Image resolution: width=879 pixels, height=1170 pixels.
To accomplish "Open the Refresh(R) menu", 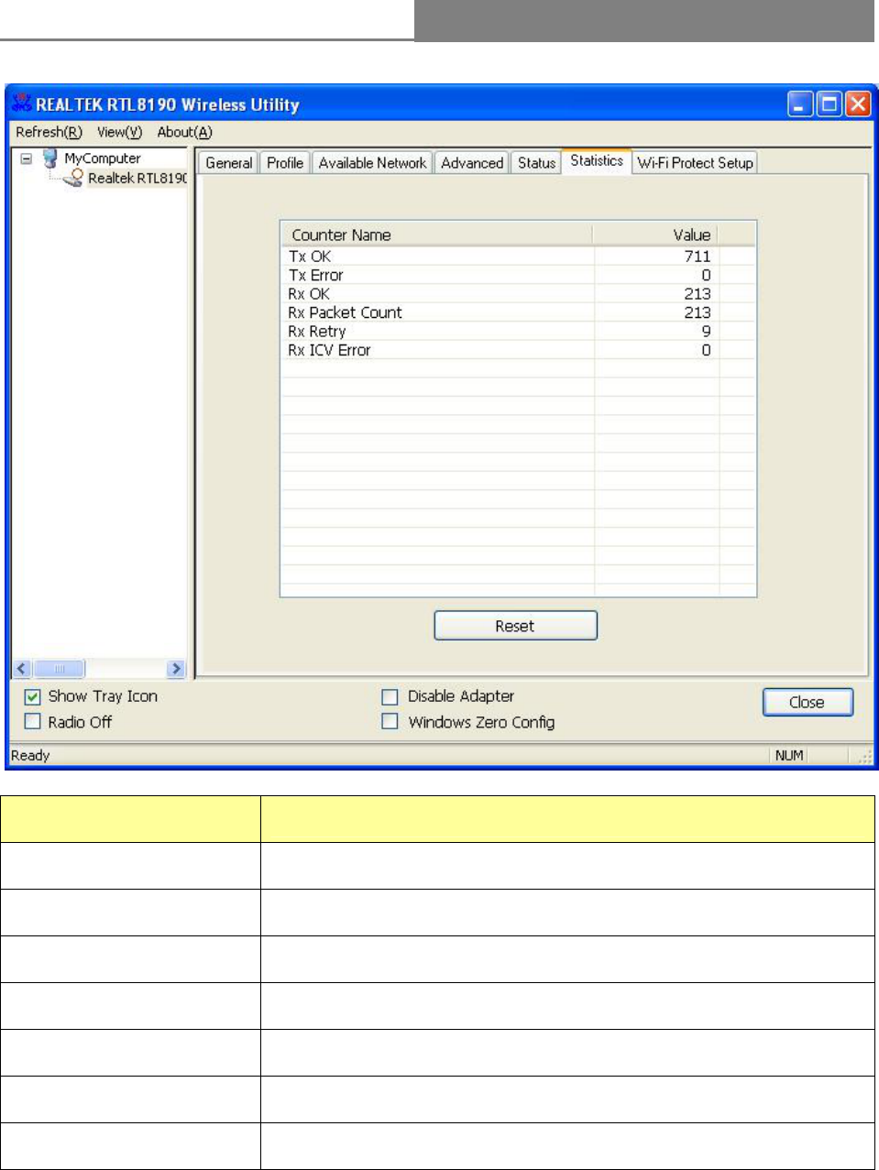I will (49, 132).
